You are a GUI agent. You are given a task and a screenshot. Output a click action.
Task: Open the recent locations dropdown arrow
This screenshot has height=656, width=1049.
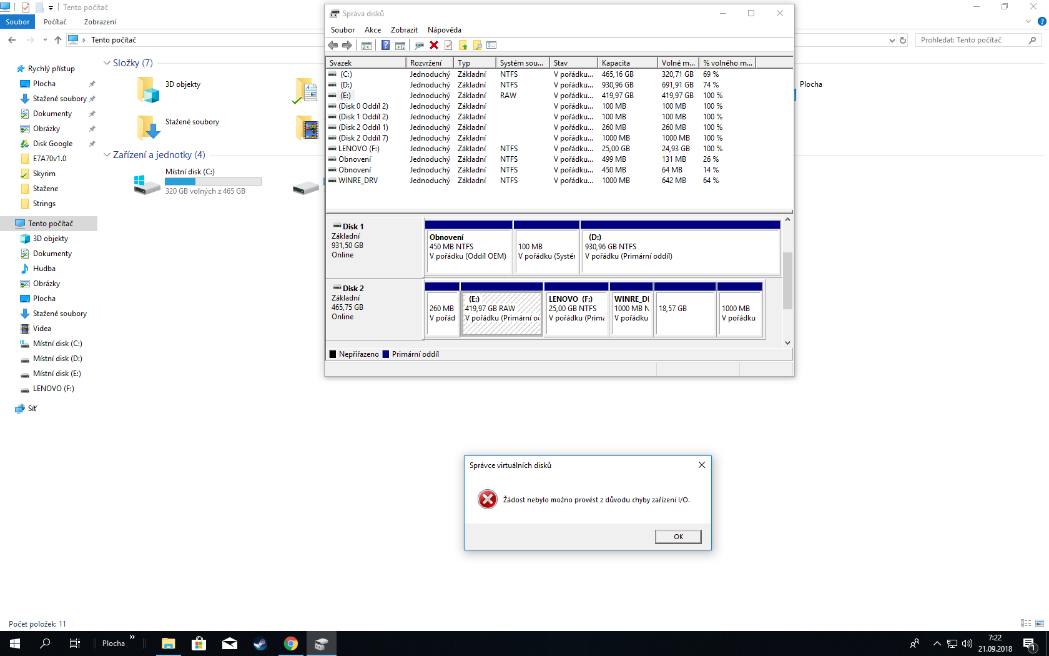pos(45,40)
